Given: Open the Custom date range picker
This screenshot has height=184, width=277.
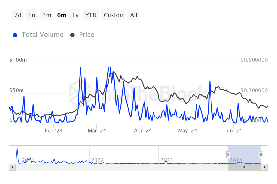Looking at the screenshot, I should pos(114,15).
